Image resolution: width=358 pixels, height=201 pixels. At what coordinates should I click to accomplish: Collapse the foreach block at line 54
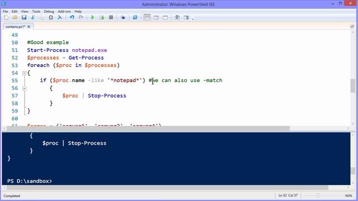25,73
